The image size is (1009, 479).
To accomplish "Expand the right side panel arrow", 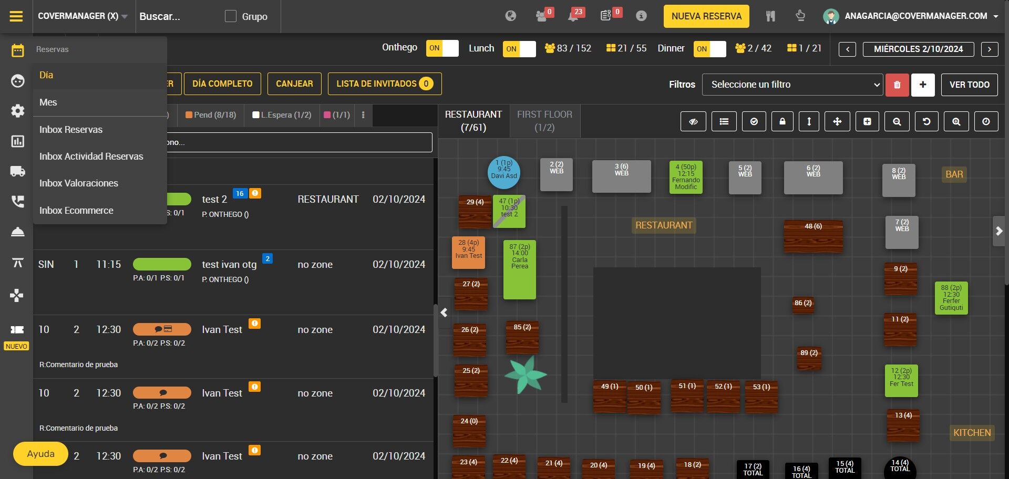I will click(x=999, y=231).
